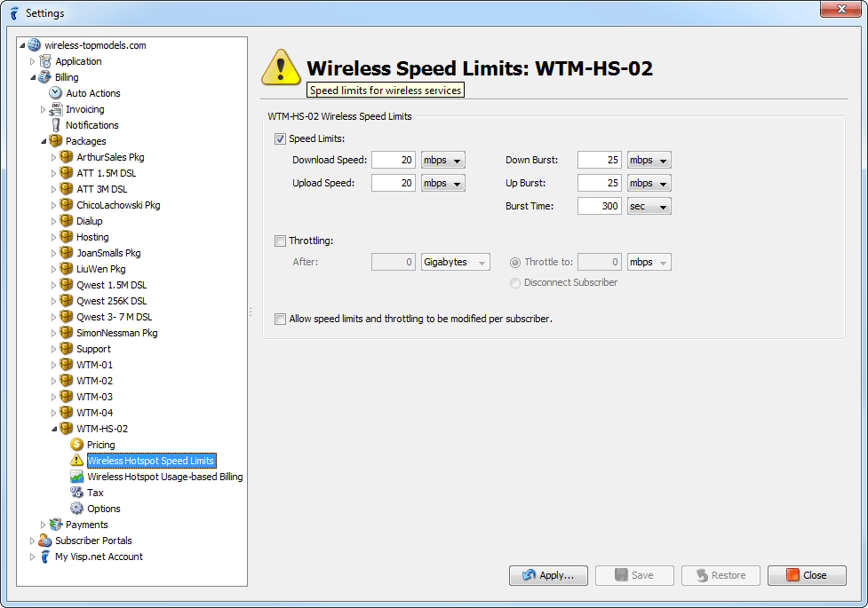
Task: Click the Billing node icon
Action: point(44,77)
